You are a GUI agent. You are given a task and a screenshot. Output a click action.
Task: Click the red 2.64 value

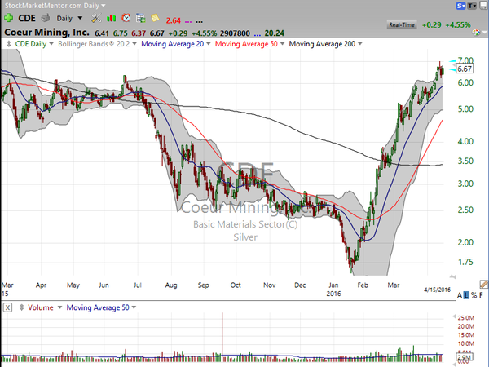(174, 21)
